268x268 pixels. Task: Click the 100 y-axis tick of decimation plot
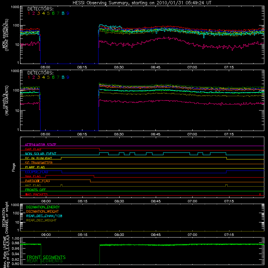point(16,213)
